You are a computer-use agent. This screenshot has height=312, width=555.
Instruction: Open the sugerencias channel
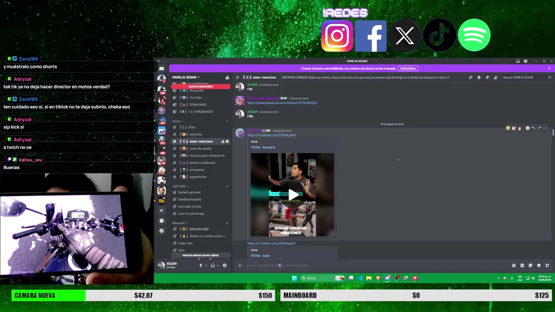[x=200, y=177]
